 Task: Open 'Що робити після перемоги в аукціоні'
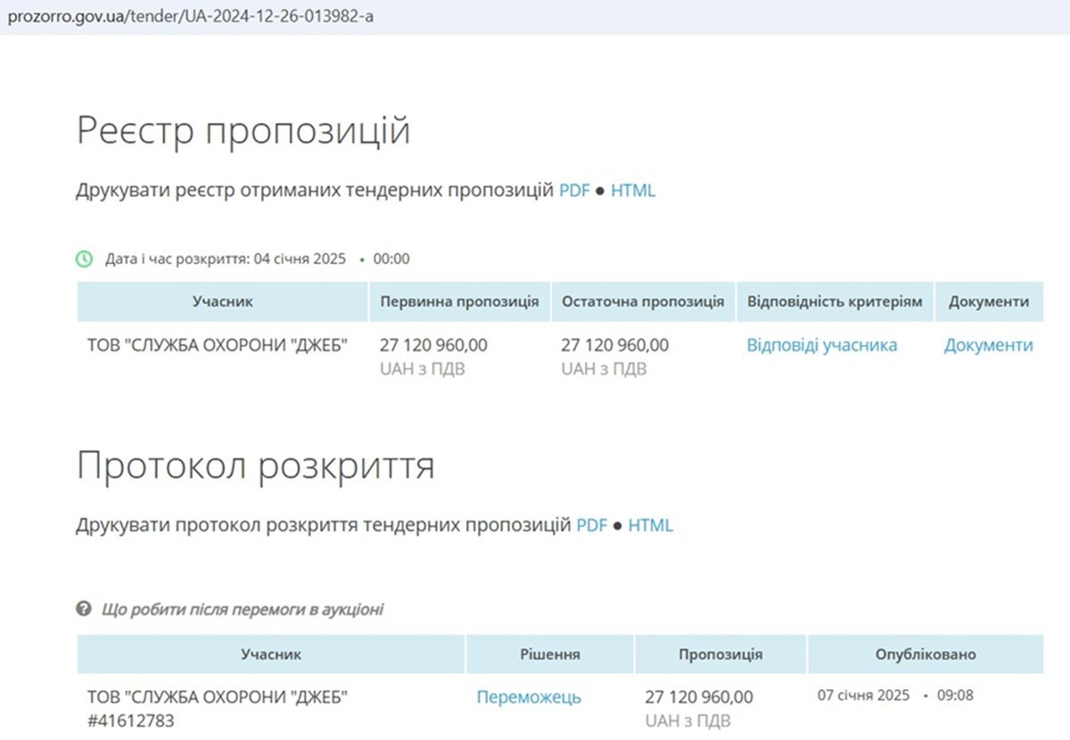tap(242, 610)
